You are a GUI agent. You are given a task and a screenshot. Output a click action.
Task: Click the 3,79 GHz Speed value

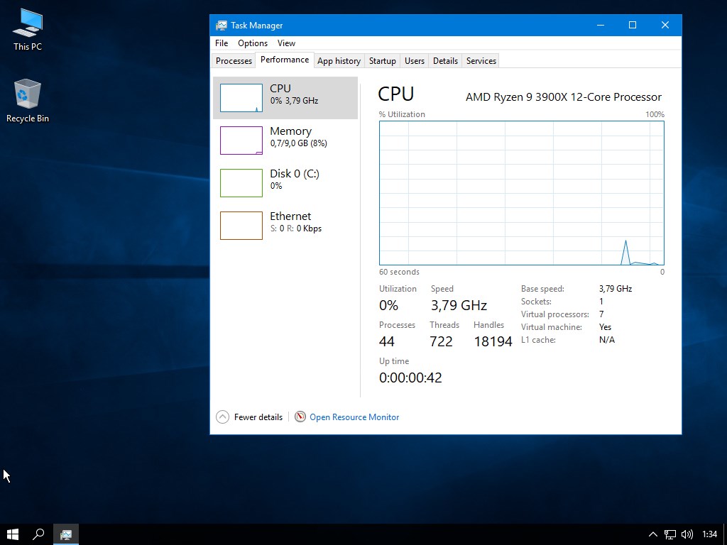pyautogui.click(x=459, y=305)
